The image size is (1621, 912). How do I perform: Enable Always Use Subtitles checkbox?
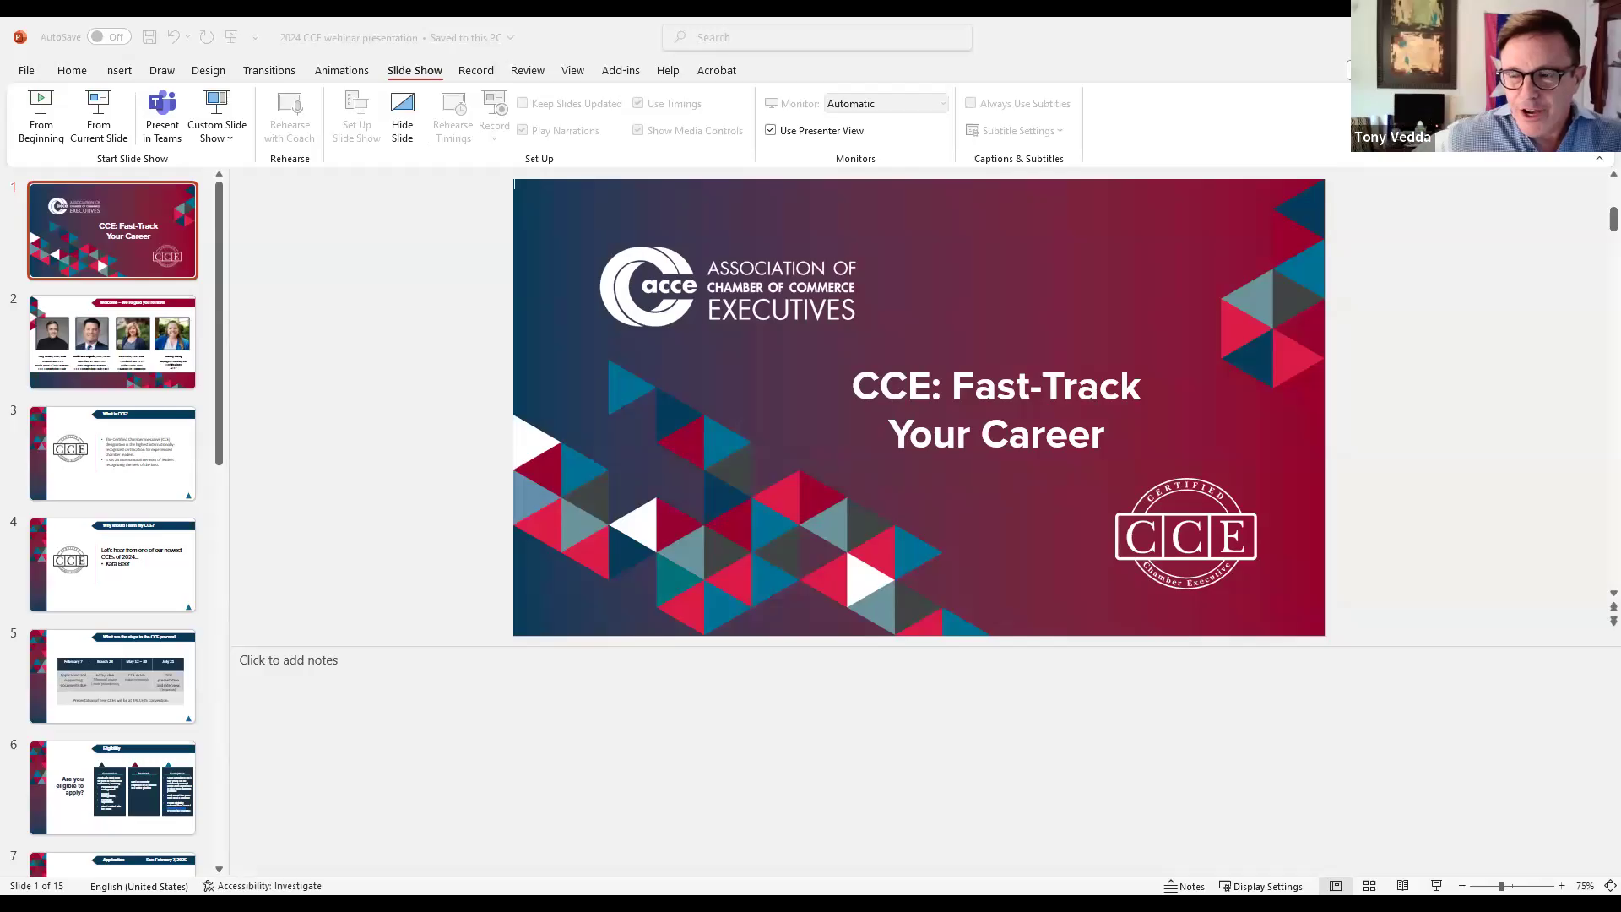(971, 103)
